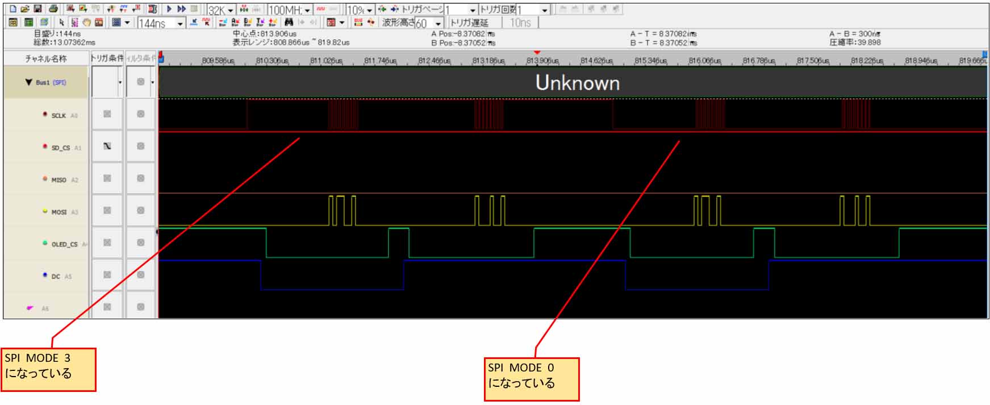Save the capture with the floppy disk icon
Screen dimensions: 990x405
click(x=37, y=9)
